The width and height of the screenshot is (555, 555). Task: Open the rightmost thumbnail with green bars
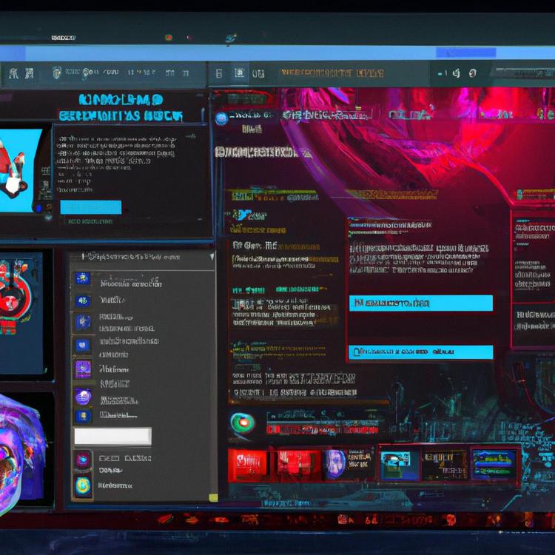pos(495,465)
